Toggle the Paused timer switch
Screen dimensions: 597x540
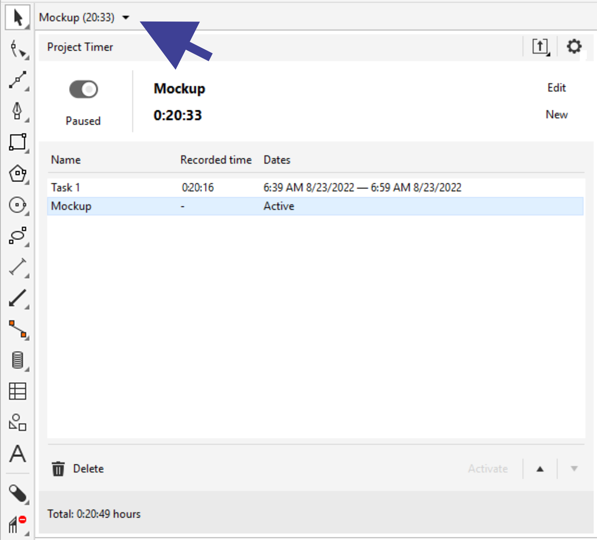pos(84,90)
